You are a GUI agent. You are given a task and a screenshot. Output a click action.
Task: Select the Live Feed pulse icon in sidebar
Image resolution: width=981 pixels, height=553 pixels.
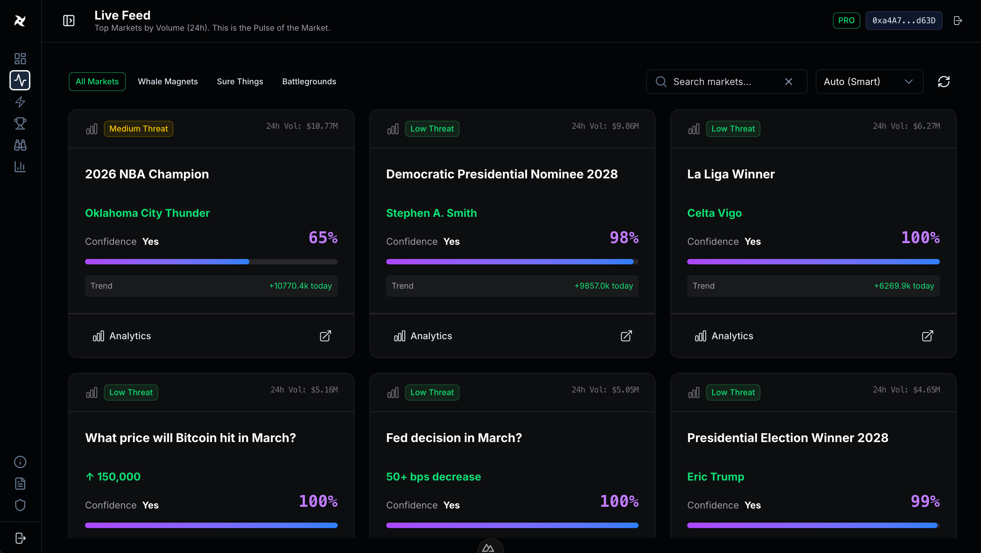click(20, 80)
